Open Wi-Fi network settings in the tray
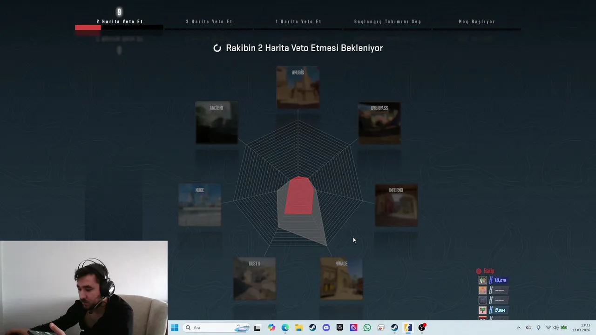The image size is (596, 335). (x=548, y=328)
